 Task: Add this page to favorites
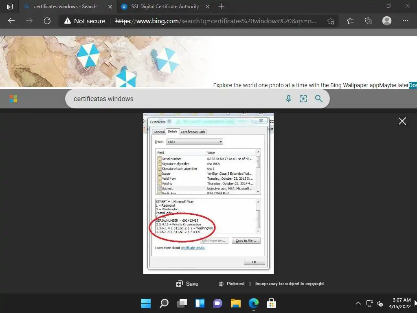coord(331,21)
